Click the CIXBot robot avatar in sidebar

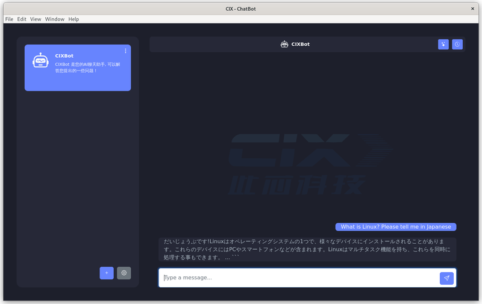point(40,60)
